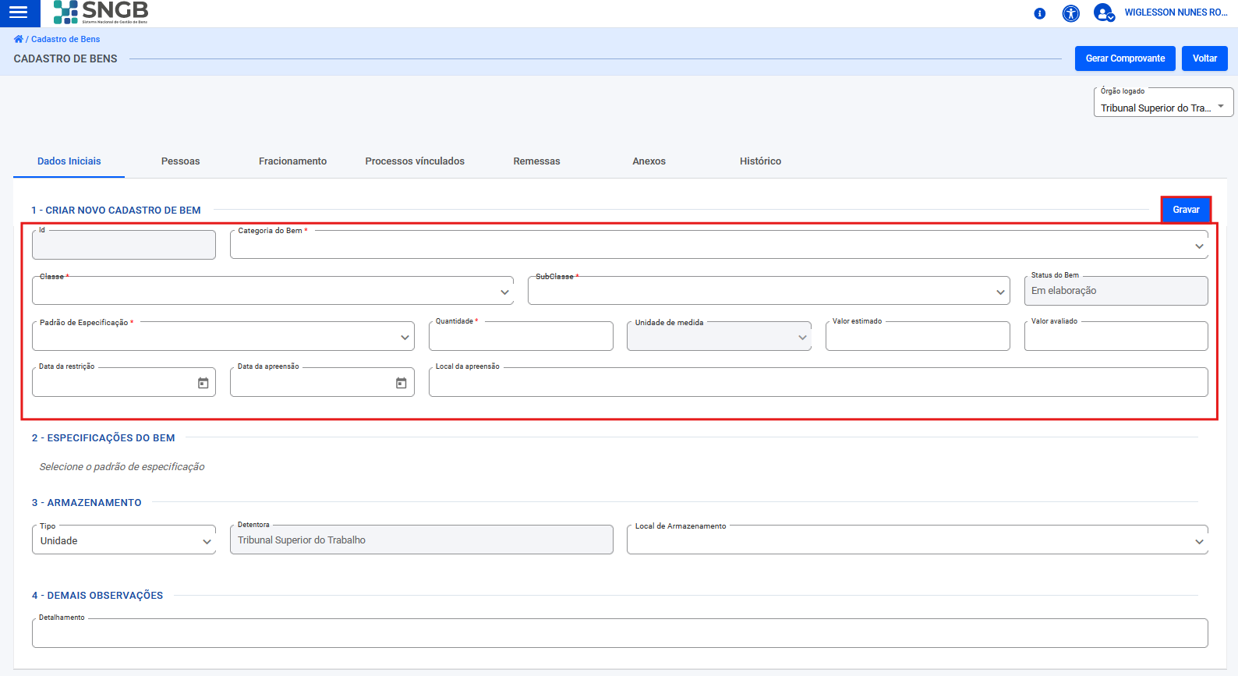Go to home via breadcrumb house icon
The height and width of the screenshot is (676, 1238).
click(x=18, y=39)
